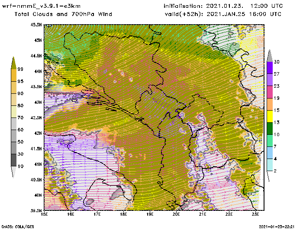Click the 42.5N latitude label
Screen dimensions: 303x229
pyautogui.click(x=36, y=118)
